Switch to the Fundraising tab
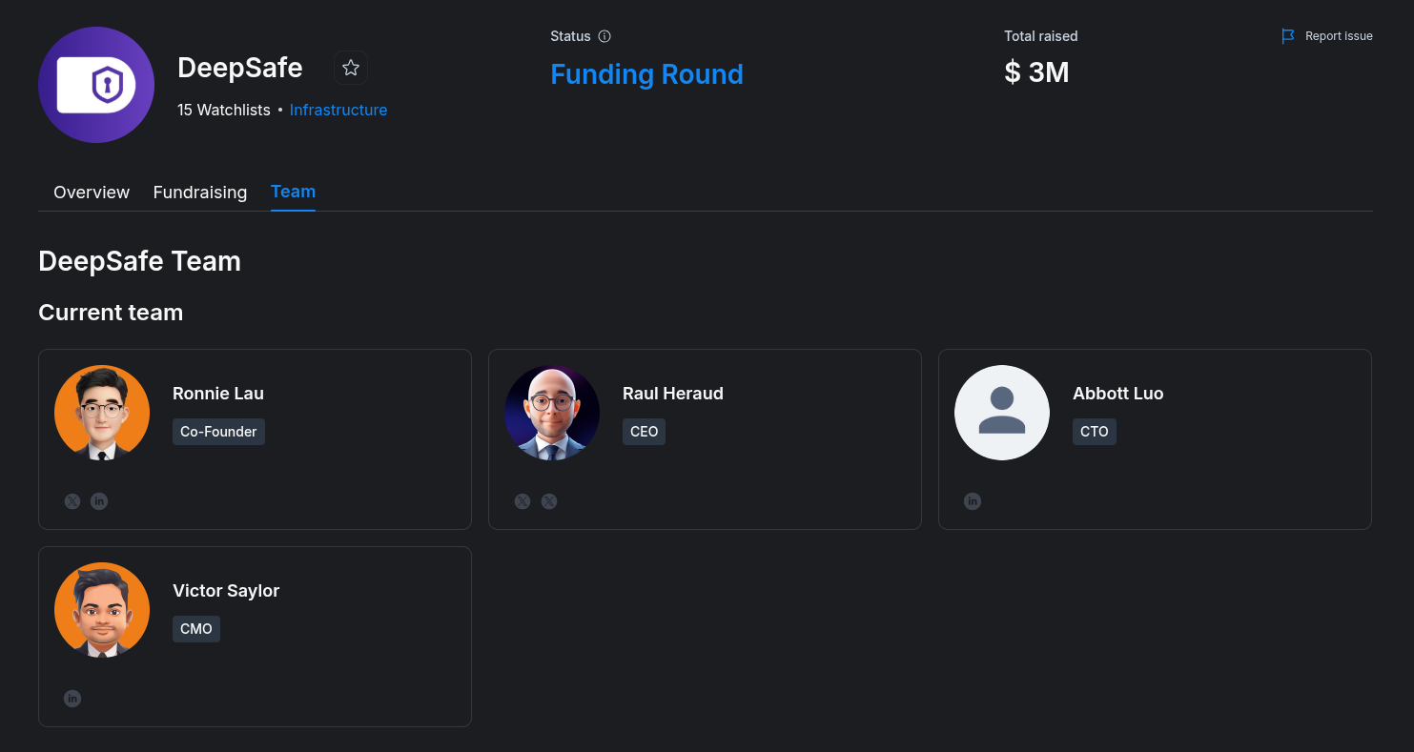This screenshot has height=752, width=1414. pyautogui.click(x=200, y=193)
